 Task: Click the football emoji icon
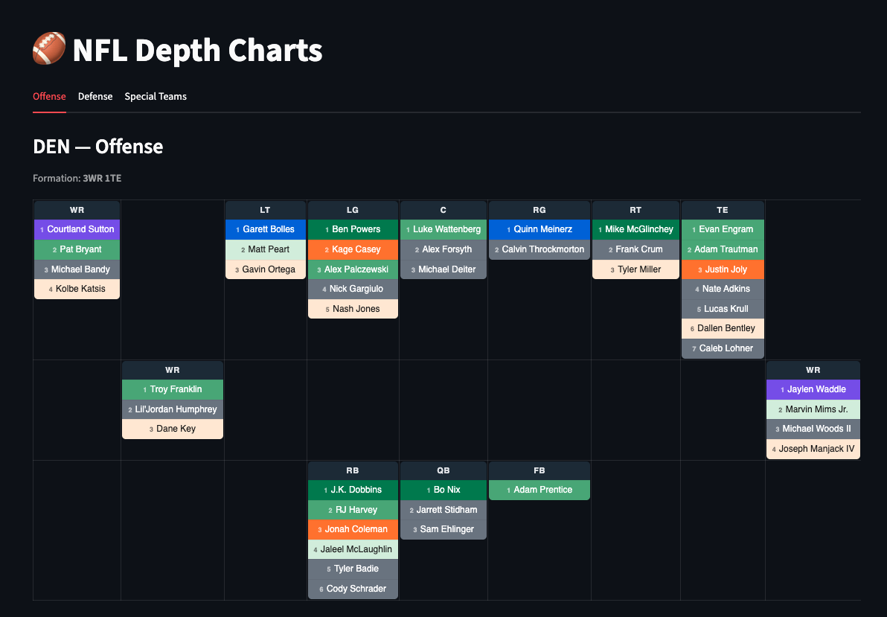pos(49,48)
